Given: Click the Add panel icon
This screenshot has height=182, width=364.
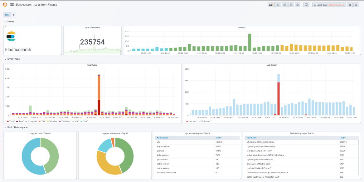Looking at the screenshot, I should coord(271,5).
